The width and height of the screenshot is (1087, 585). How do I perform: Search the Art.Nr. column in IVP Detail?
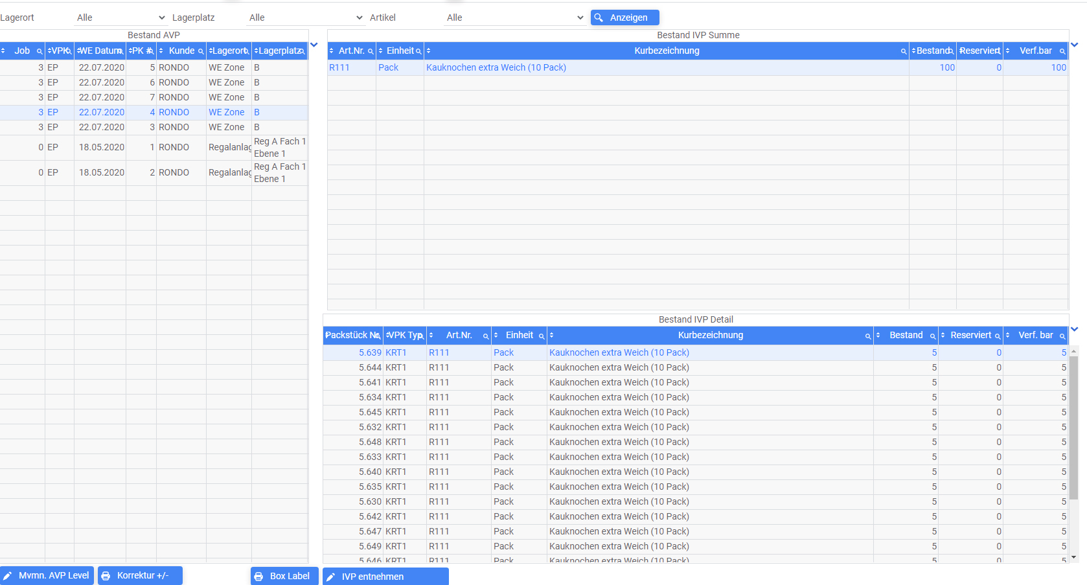(486, 336)
